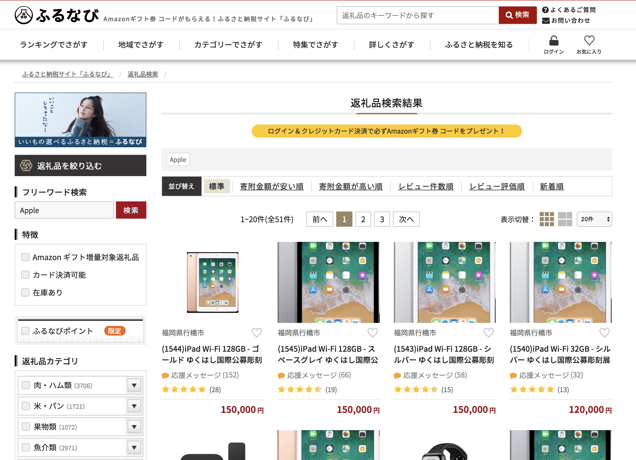Tick Amazonギフト増量対象返礼品 checkbox

25,257
